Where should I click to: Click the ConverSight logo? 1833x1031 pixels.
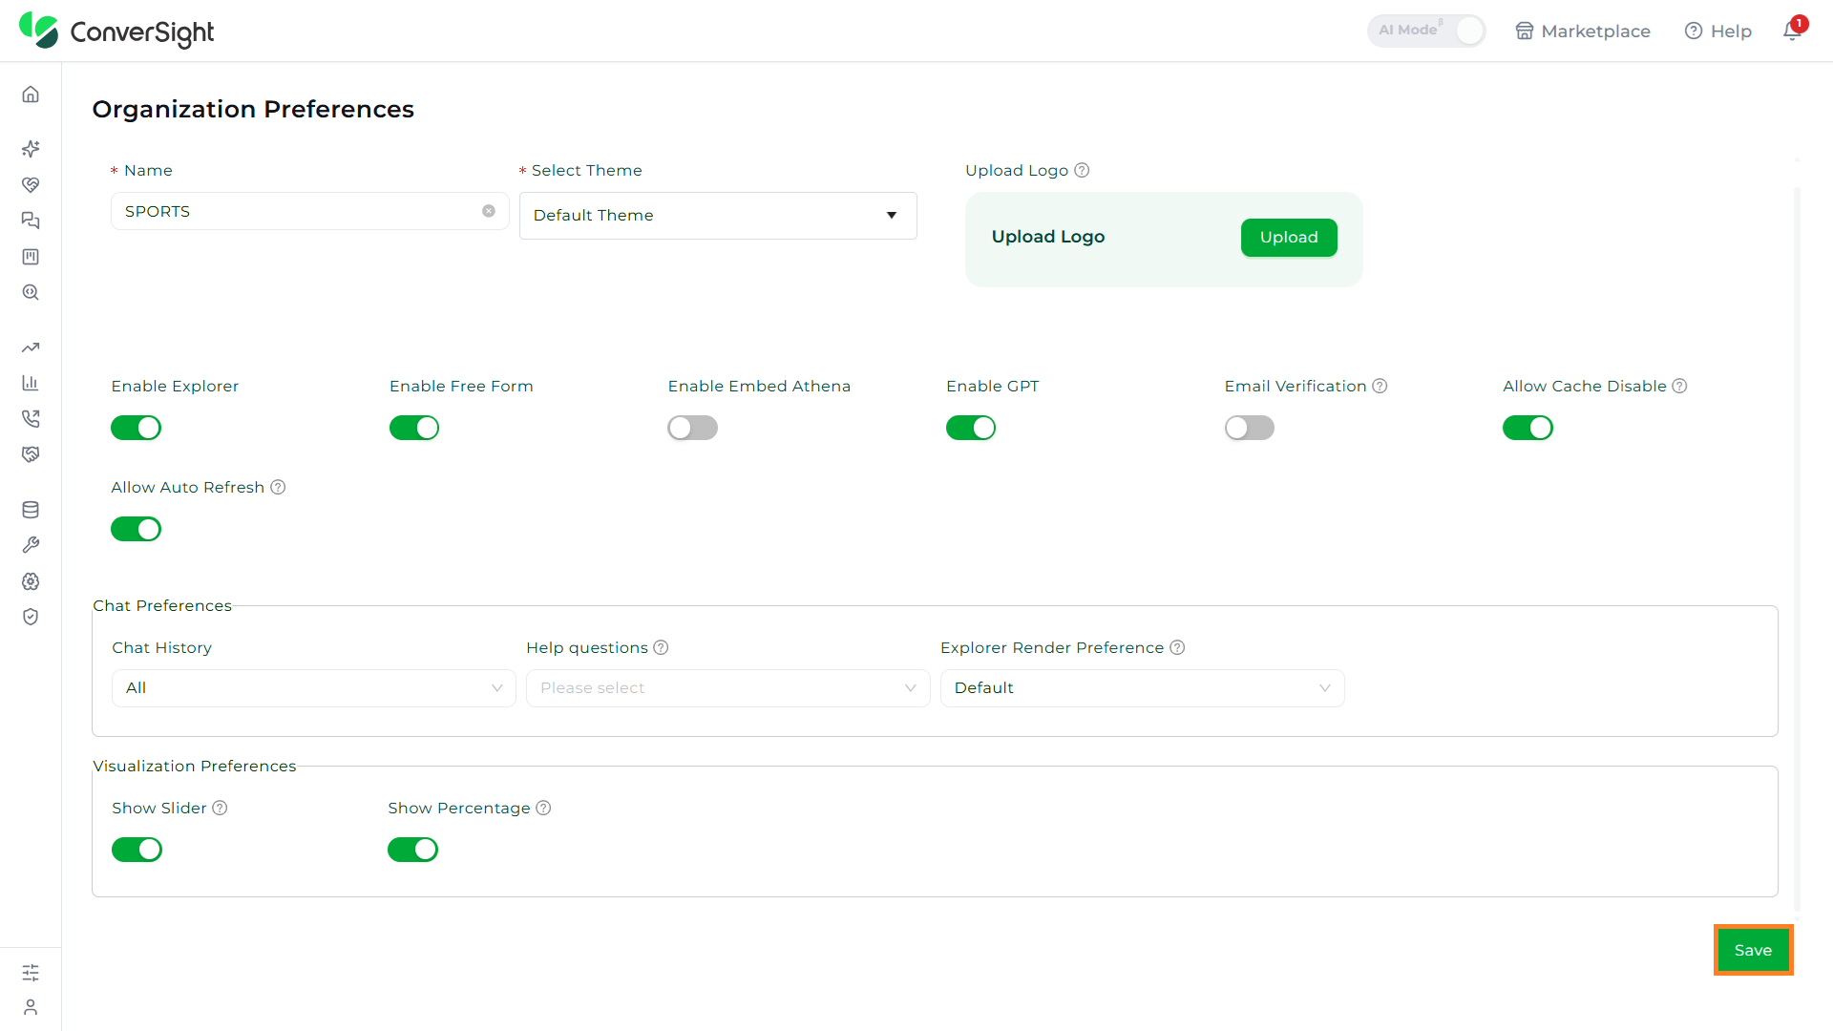(116, 32)
